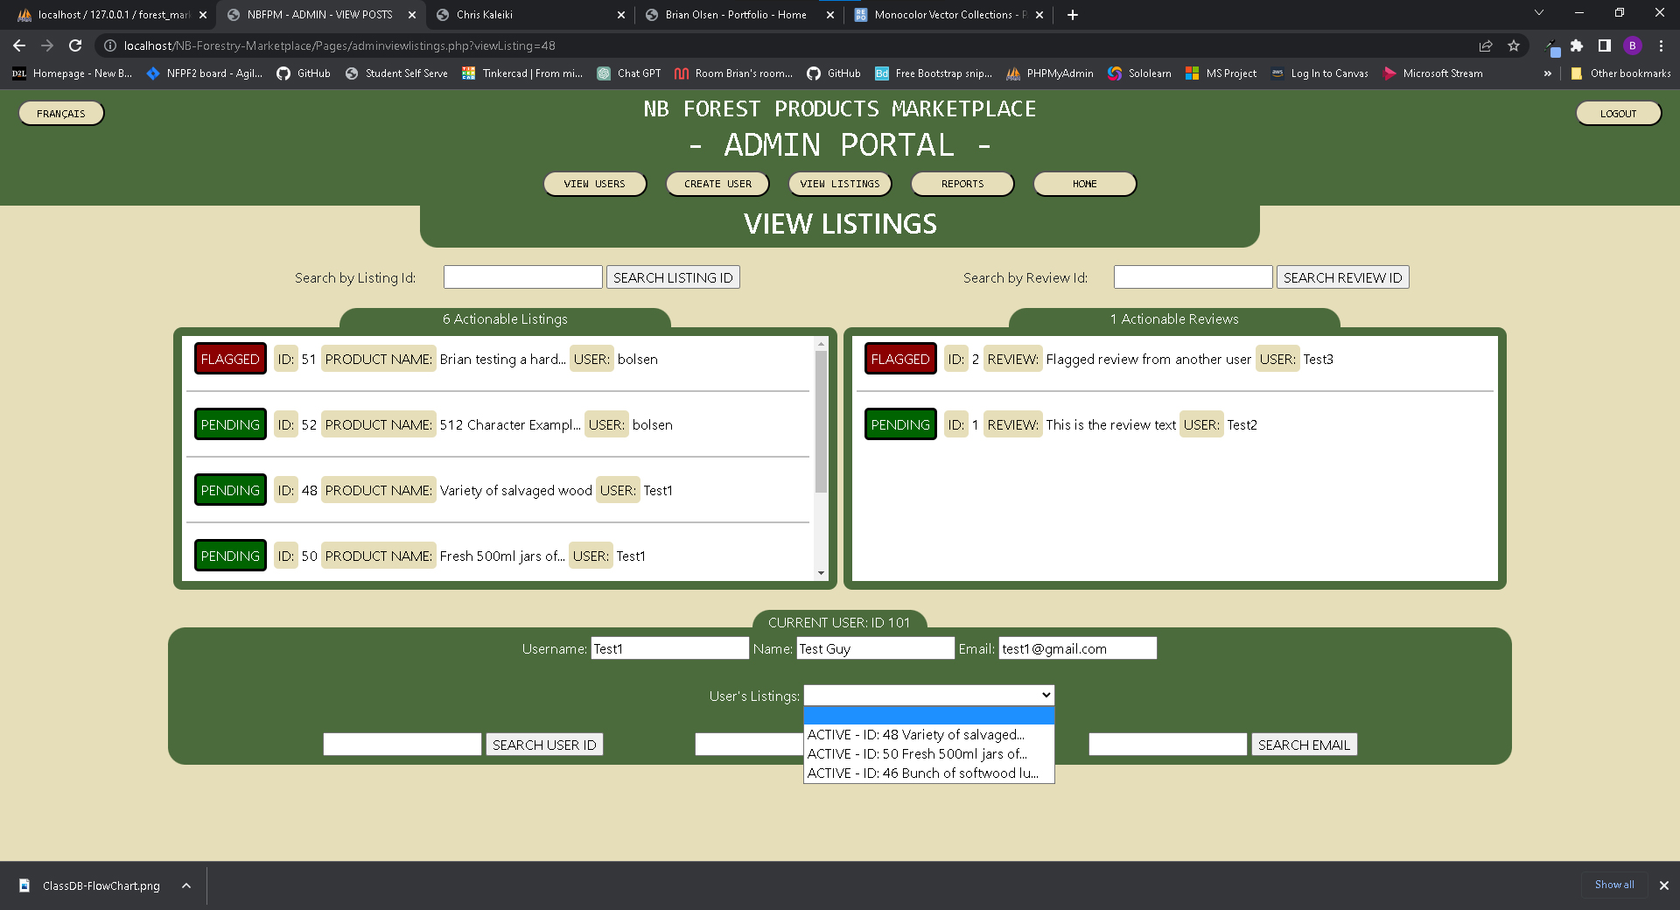Open the browser Extensions puzzle icon
The width and height of the screenshot is (1680, 910).
tap(1577, 45)
